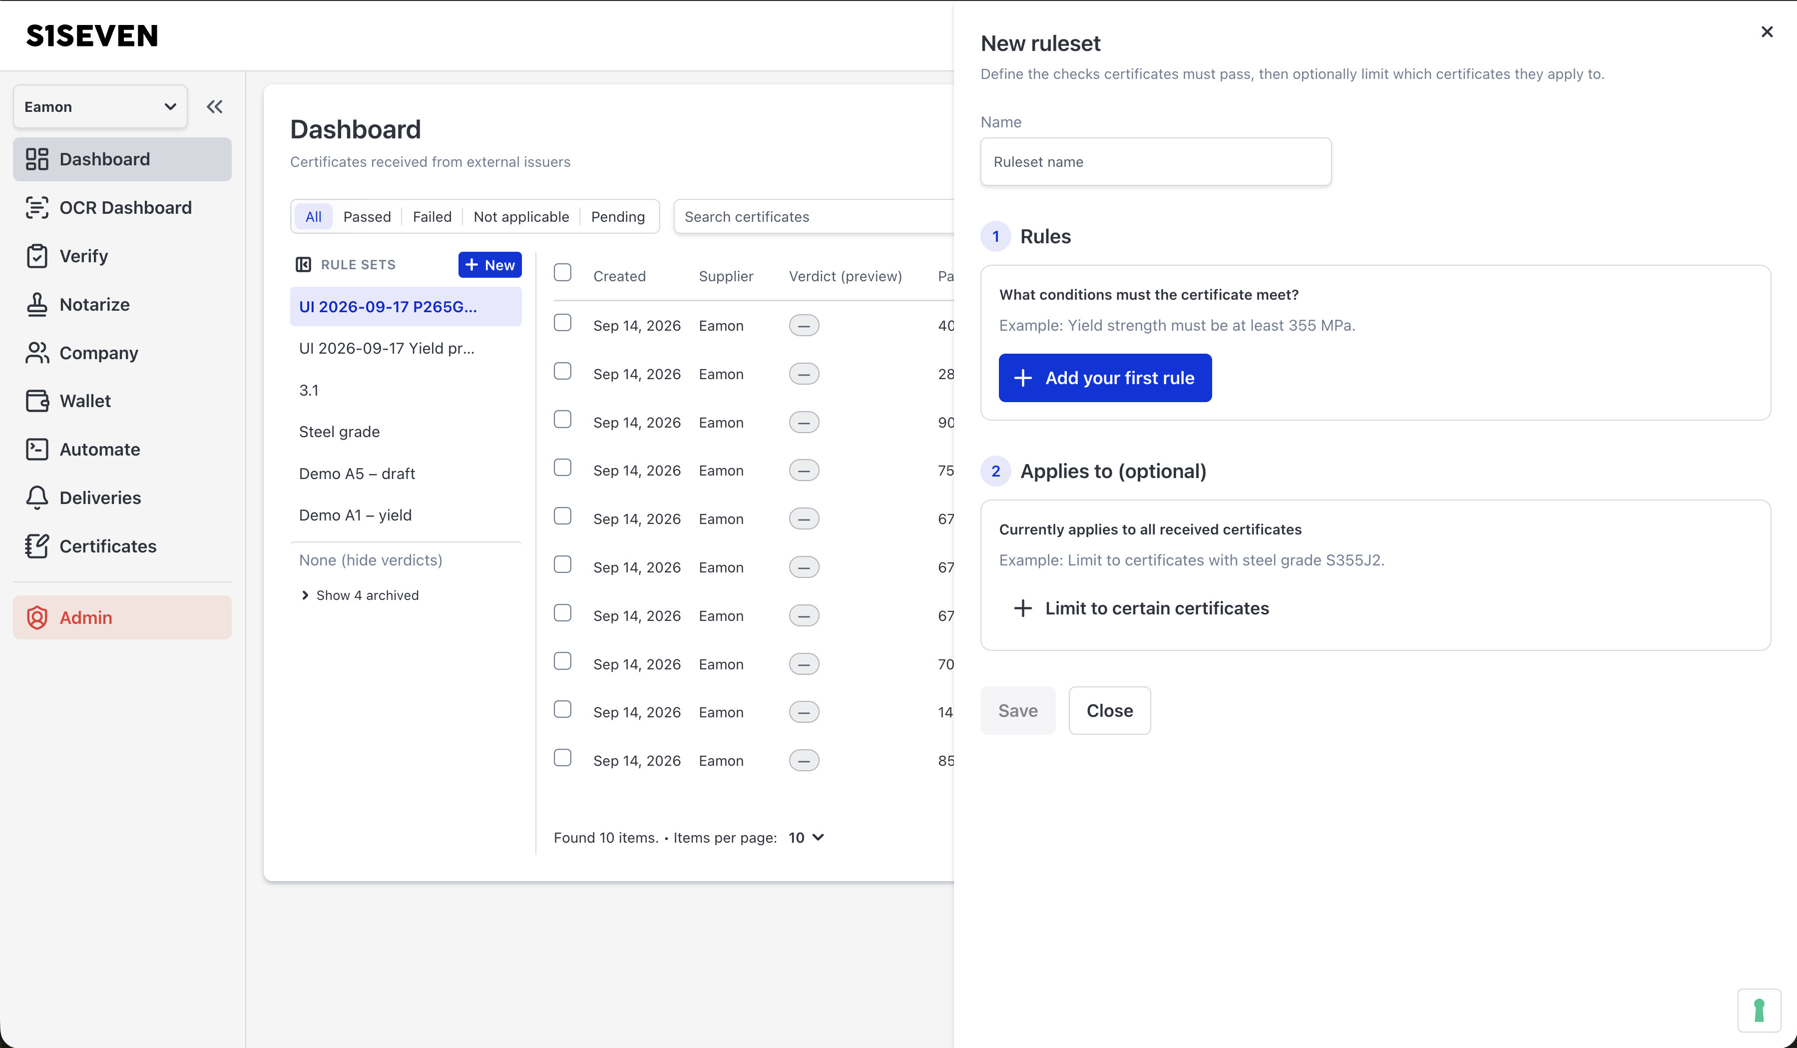Click the green keyhole widget icon
The image size is (1797, 1048).
point(1759,1010)
